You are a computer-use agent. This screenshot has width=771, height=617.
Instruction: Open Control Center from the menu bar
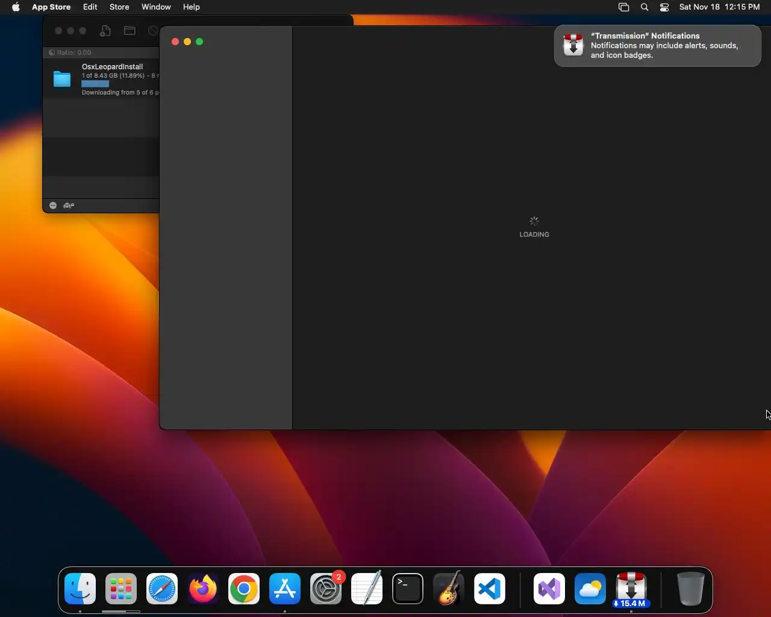(x=664, y=7)
